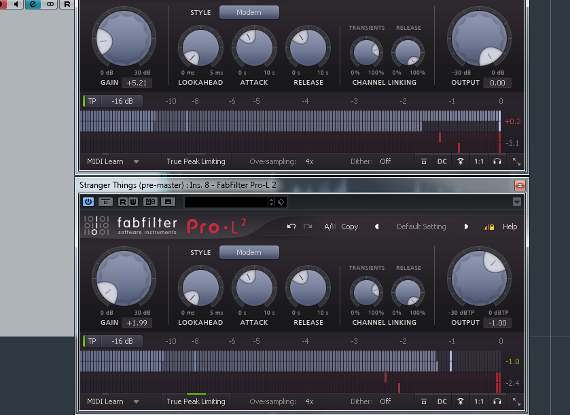
Task: Open the Default Setting presets menu
Action: coord(421,226)
